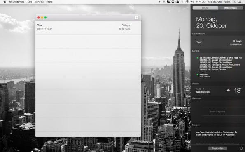Zoom Countdowns window with green button
Image resolution: width=245 pixels, height=152 pixels.
tap(45, 18)
